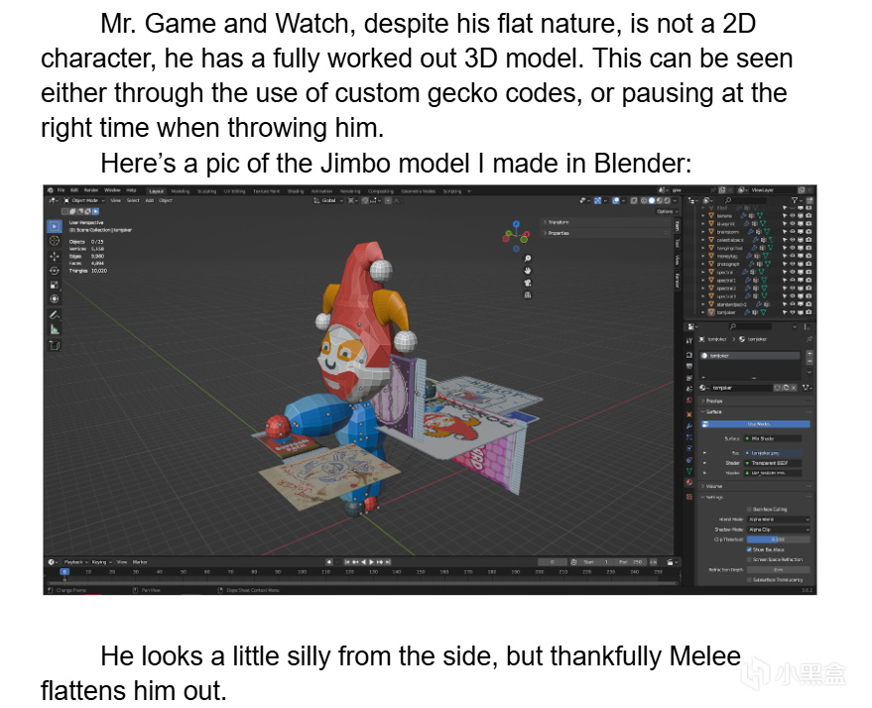The height and width of the screenshot is (708, 872).
Task: Select the Rotate tool in the left toolbar
Action: 54,270
